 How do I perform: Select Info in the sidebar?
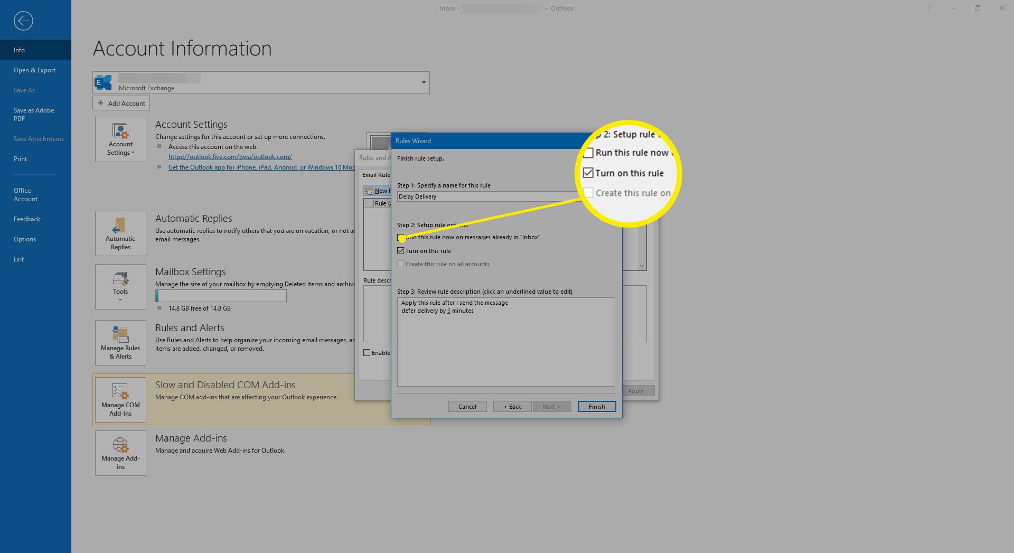pyautogui.click(x=35, y=50)
